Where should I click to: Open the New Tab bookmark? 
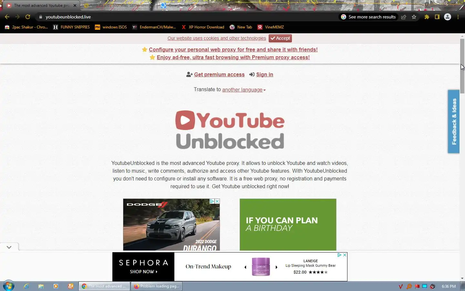(x=241, y=27)
